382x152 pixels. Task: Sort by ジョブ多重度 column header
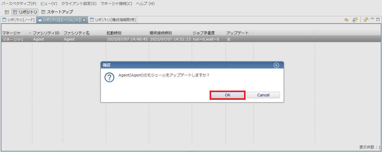[x=209, y=33]
